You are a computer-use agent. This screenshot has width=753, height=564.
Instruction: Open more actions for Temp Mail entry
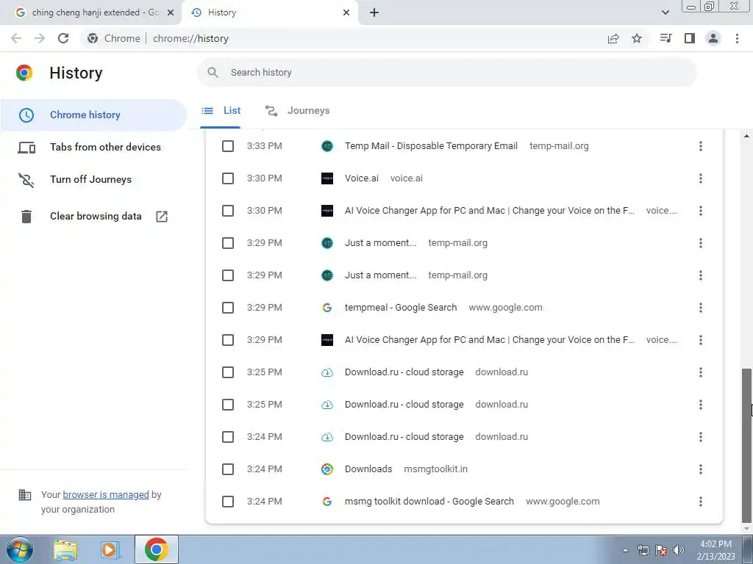[701, 146]
